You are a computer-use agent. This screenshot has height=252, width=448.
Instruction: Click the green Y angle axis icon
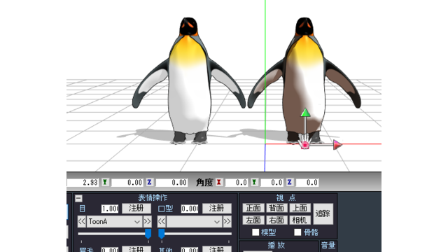pos(254,182)
